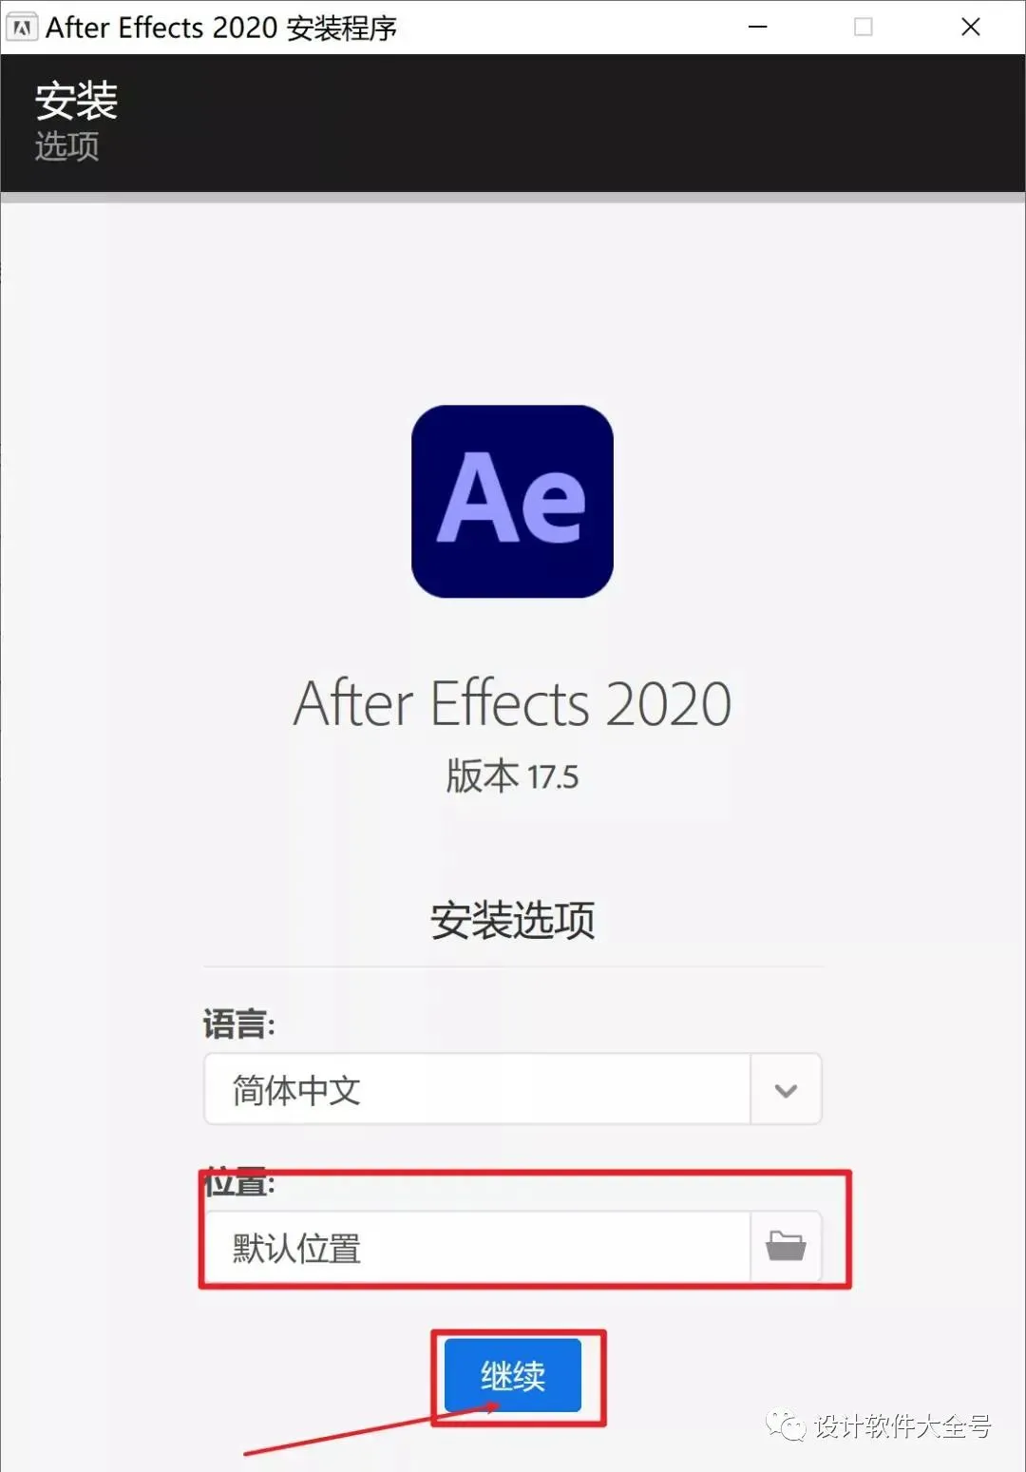Click the Ae application logo
This screenshot has width=1026, height=1472.
[x=512, y=502]
